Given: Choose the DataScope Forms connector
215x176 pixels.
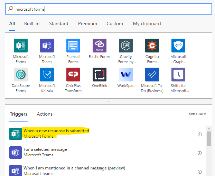Looking at the screenshot, I should tap(21, 75).
